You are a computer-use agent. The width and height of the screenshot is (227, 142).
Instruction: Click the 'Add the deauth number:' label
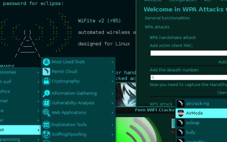pyautogui.click(x=174, y=70)
